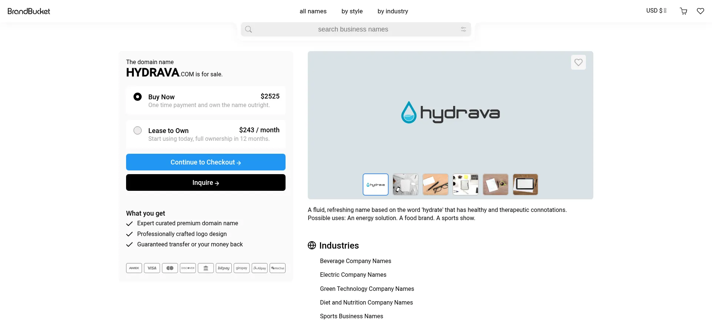This screenshot has height=329, width=712.
Task: Click the WeChat payment icon
Action: pos(277,268)
